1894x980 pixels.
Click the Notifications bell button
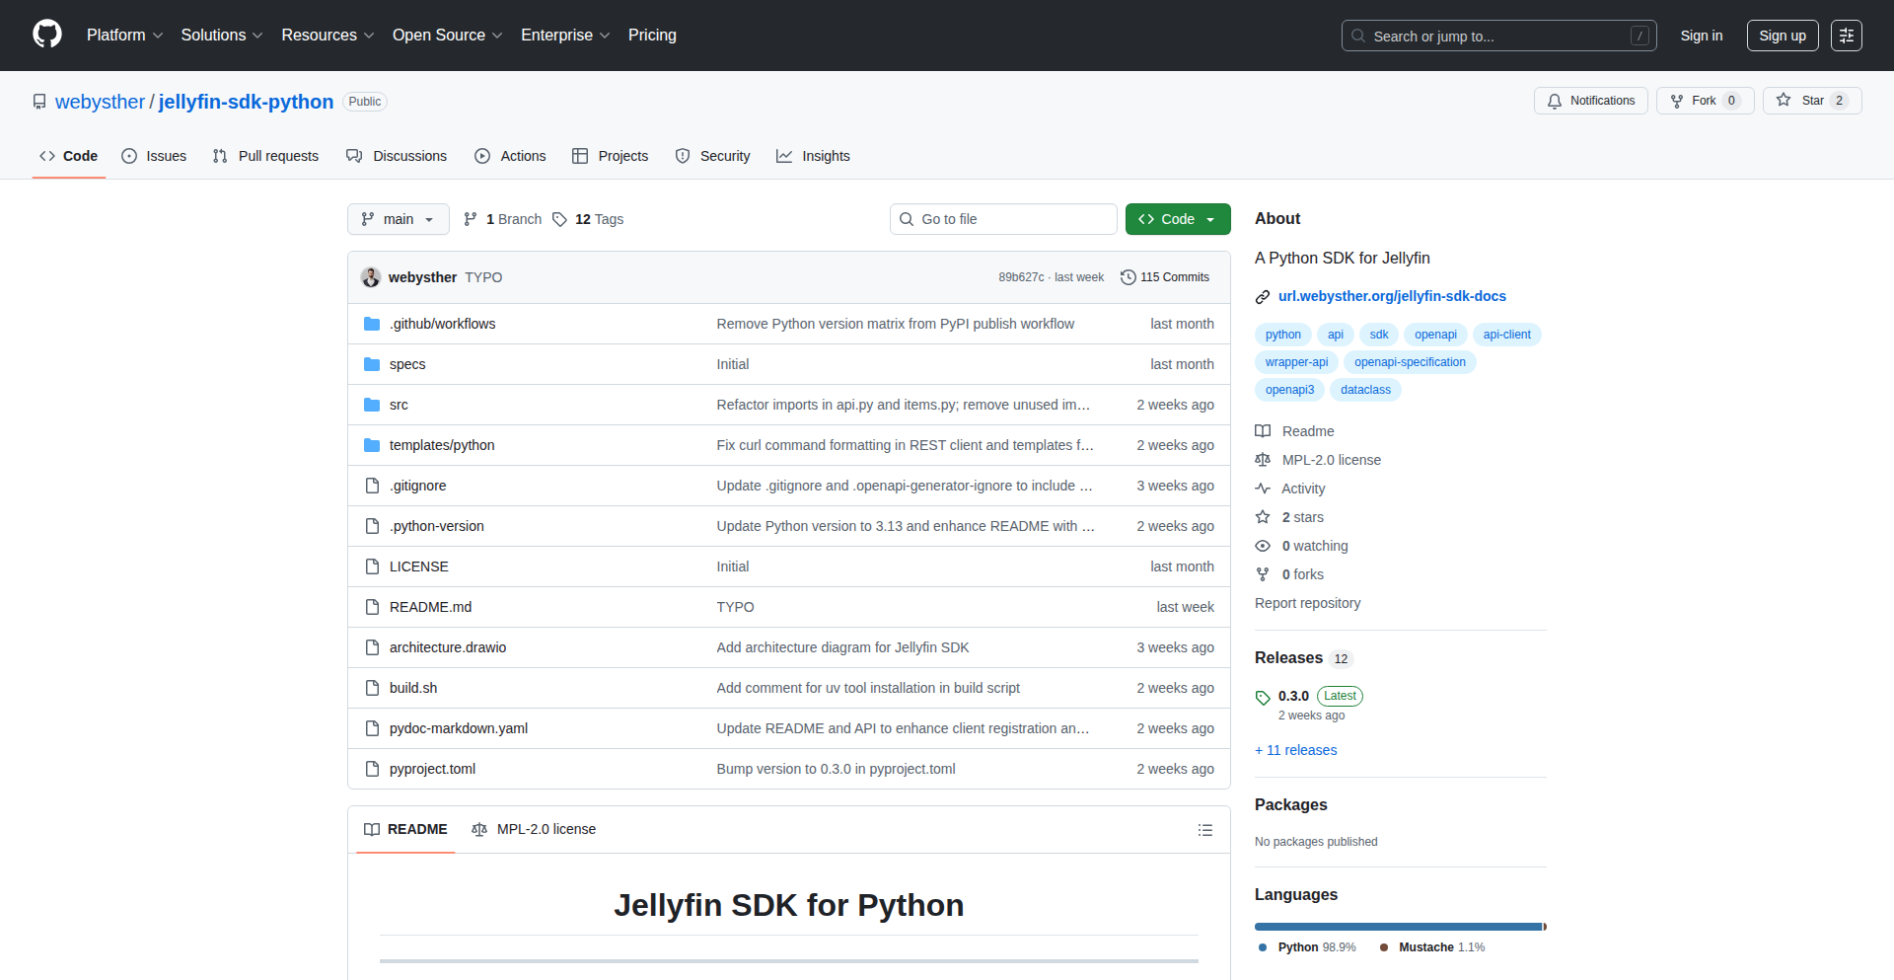[x=1590, y=101]
